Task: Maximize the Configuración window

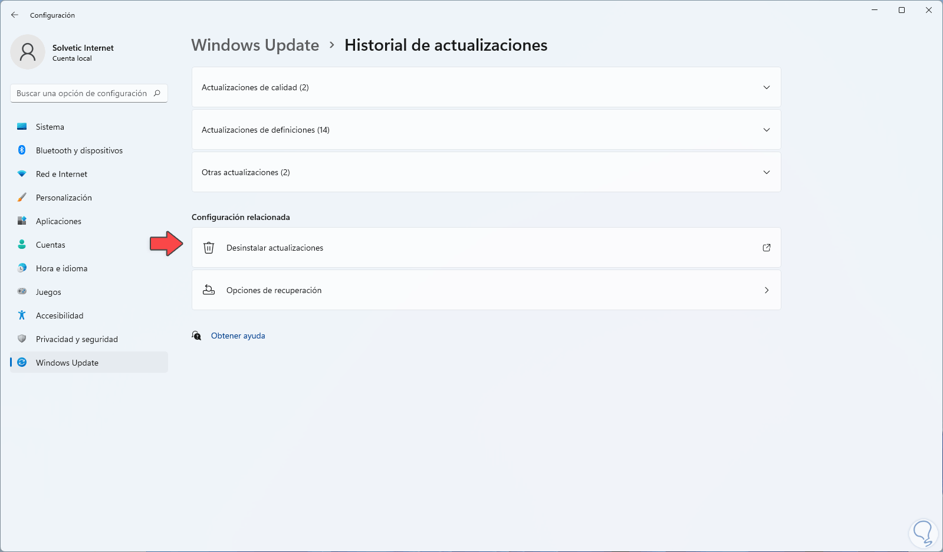Action: tap(902, 10)
